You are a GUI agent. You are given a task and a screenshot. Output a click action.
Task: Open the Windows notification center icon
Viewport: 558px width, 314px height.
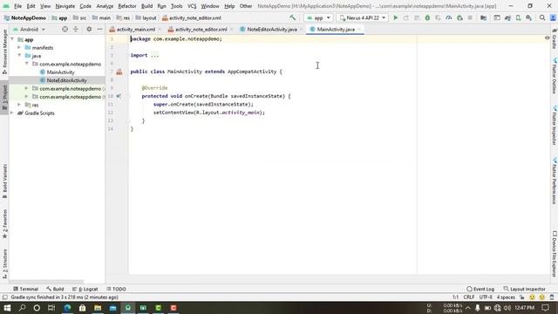click(x=545, y=308)
